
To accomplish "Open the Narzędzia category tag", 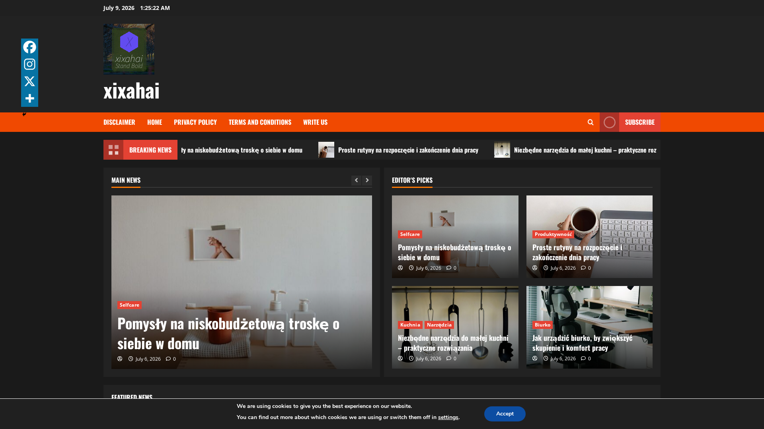I will [439, 325].
